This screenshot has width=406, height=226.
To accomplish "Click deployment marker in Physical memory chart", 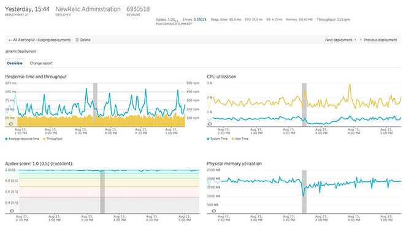I will click(x=304, y=192).
